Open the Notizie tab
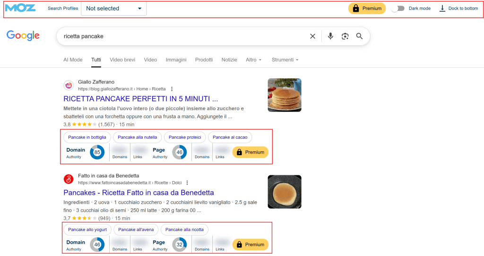This screenshot has height=256, width=484. tap(229, 60)
